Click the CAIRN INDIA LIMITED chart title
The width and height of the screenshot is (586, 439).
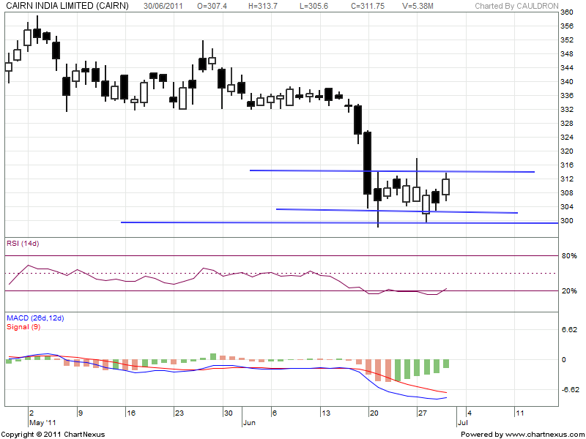pyautogui.click(x=67, y=6)
